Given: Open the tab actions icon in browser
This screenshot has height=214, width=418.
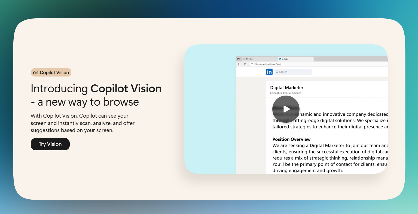Looking at the screenshot, I should coord(239,59).
